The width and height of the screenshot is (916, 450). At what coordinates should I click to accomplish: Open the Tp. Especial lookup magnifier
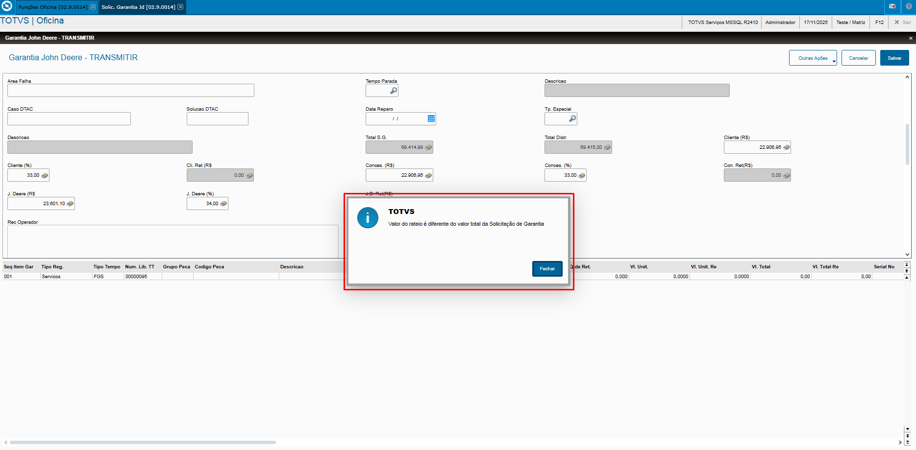(x=572, y=119)
